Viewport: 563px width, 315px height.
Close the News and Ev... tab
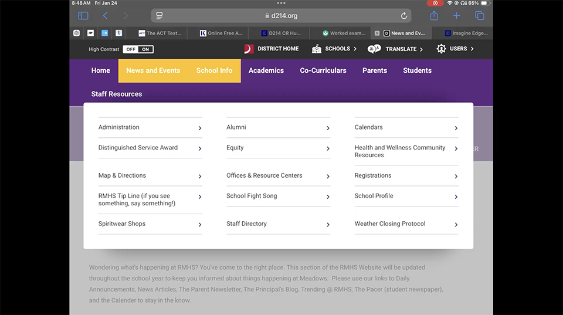click(377, 33)
